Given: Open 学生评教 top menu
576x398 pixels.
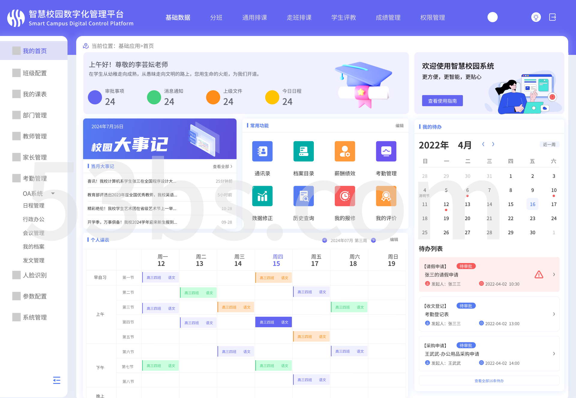Looking at the screenshot, I should tap(343, 17).
